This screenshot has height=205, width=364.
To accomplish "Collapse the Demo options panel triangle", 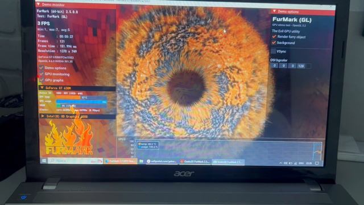I will pos(274,11).
